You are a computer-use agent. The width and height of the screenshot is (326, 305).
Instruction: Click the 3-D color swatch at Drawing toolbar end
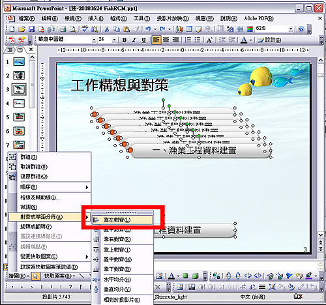pyautogui.click(x=308, y=276)
